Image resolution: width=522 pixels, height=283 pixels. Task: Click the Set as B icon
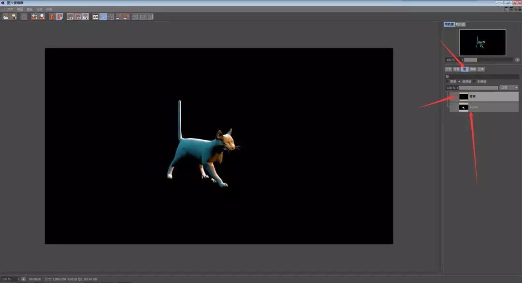coord(127,16)
